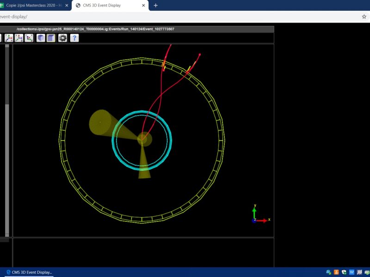
Task: Click the second XYZ axis view icon
Action: click(x=19, y=38)
